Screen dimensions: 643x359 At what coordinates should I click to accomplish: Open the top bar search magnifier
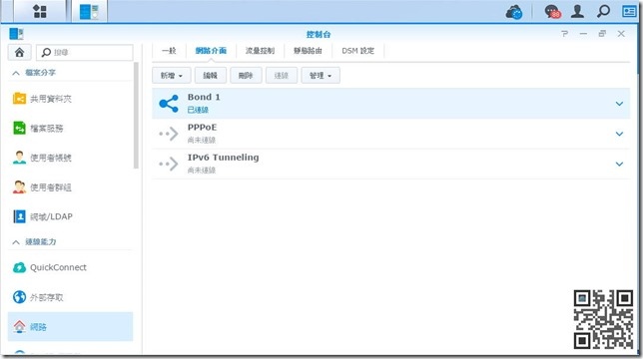click(603, 11)
